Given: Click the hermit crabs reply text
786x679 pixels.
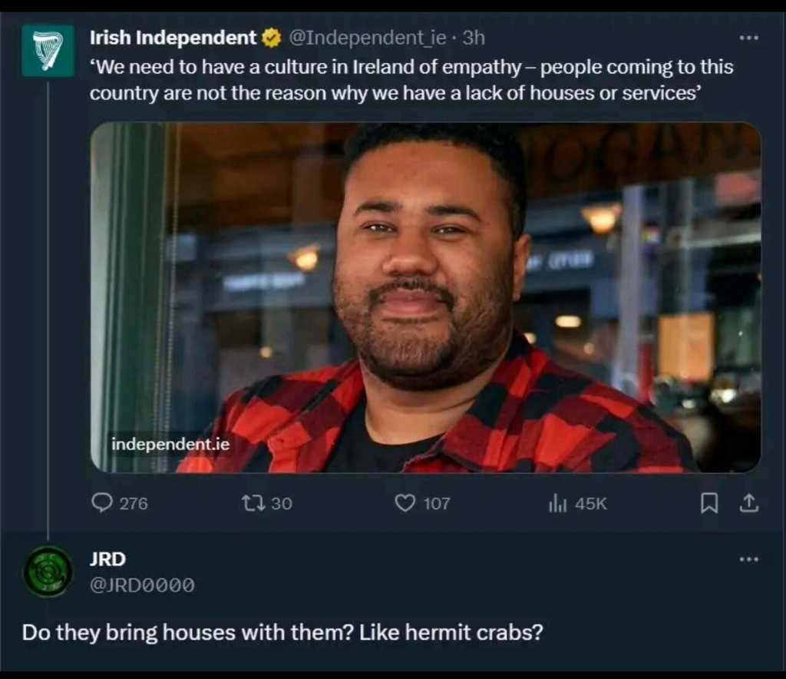Looking at the screenshot, I should tap(282, 633).
